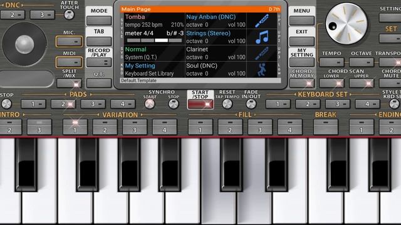Toggle the Synchro Start round button
This screenshot has height=225, width=401.
pyautogui.click(x=150, y=104)
